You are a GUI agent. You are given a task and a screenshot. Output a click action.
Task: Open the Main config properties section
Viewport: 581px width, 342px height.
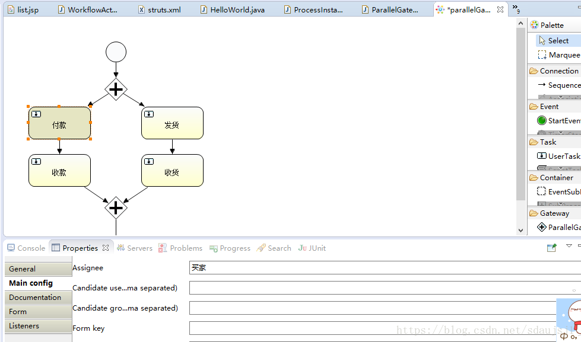tap(38, 283)
